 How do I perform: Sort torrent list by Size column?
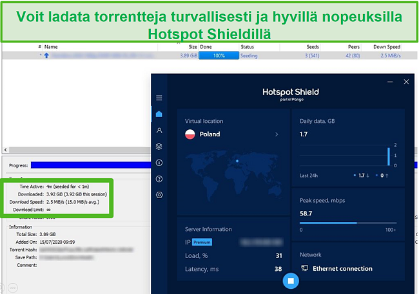(x=192, y=47)
